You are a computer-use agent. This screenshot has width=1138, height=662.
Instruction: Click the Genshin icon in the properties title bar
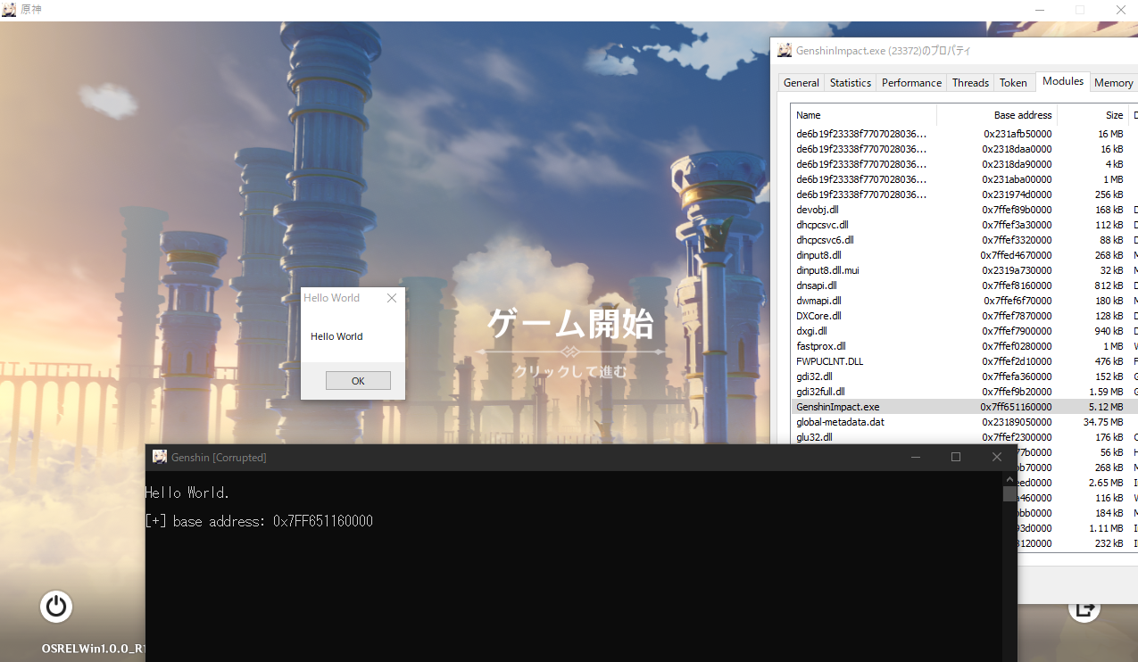[785, 51]
